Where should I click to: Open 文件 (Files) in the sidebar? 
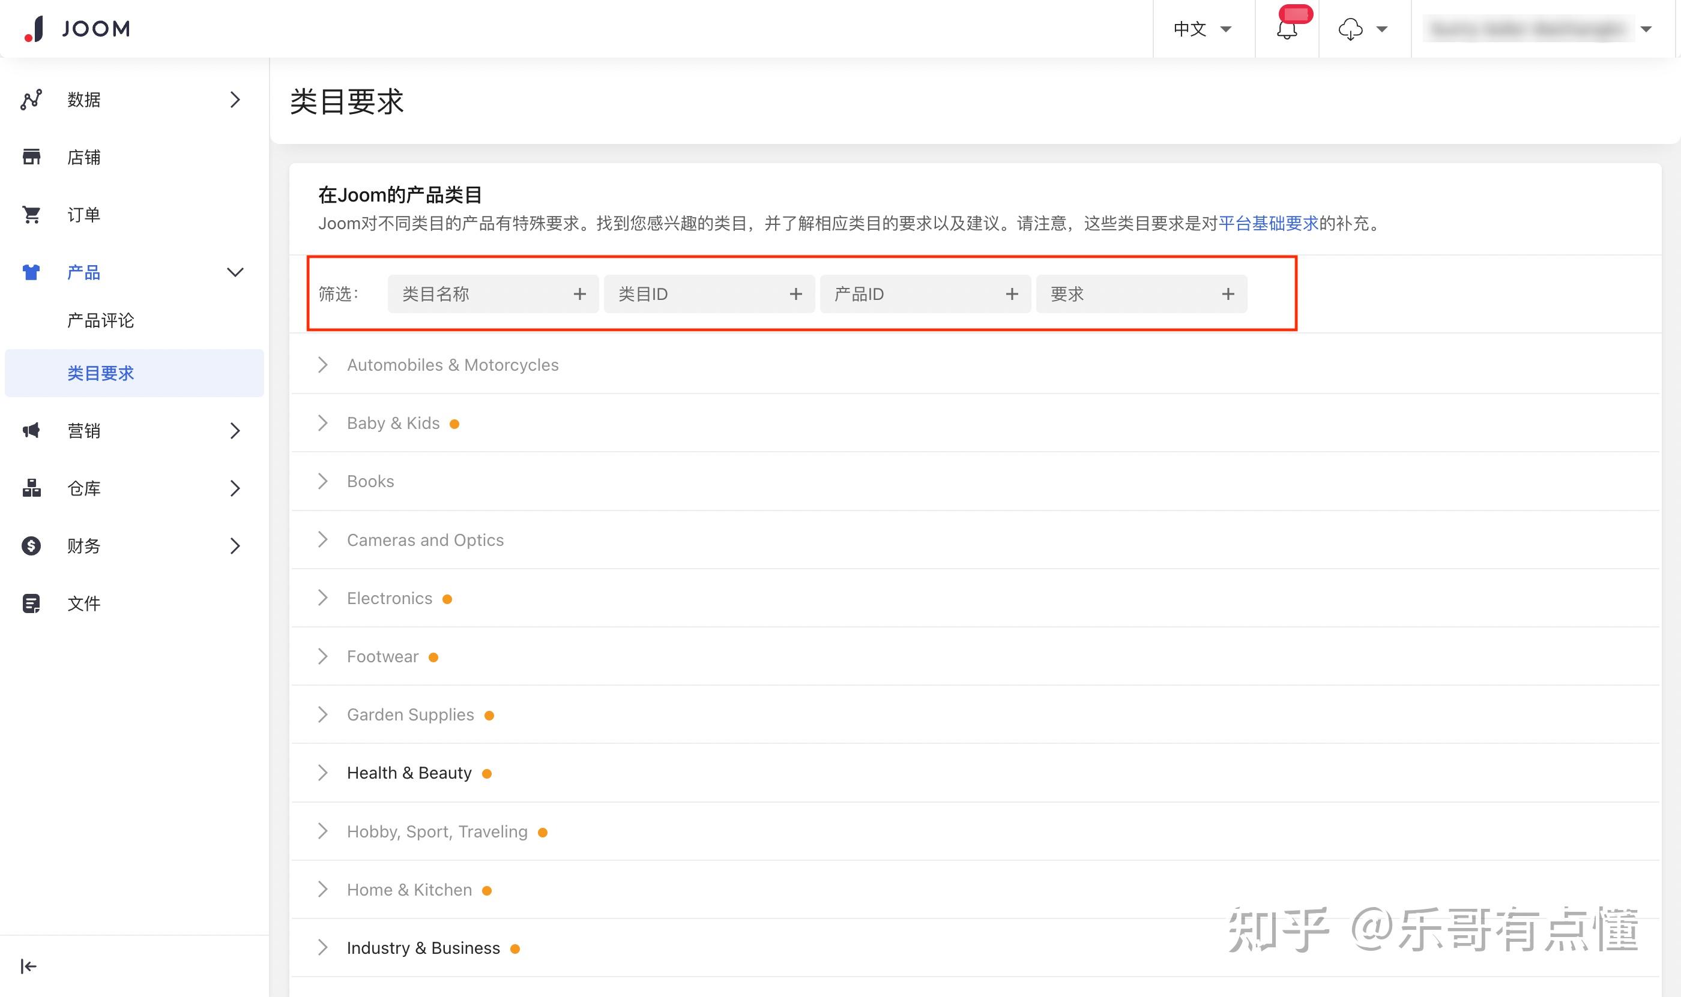click(x=83, y=603)
